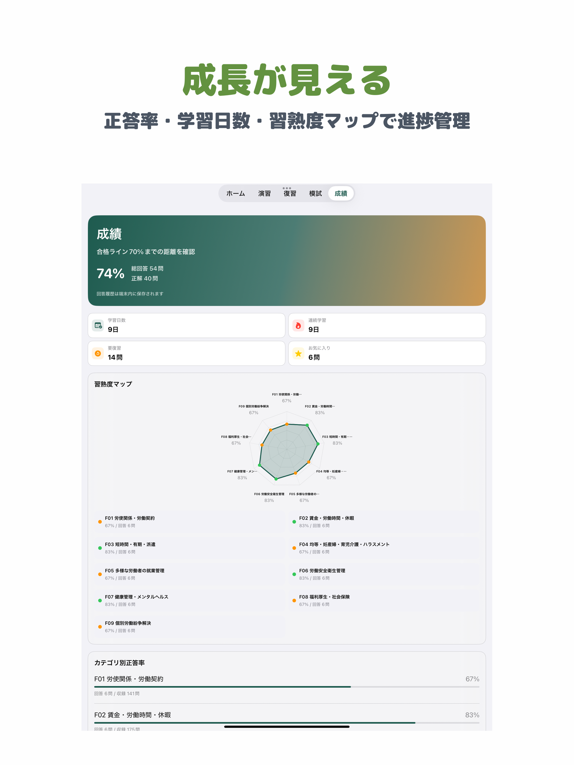Click the F01 労使関係・労働契約 progress bar
The height and width of the screenshot is (765, 574).
point(287,687)
